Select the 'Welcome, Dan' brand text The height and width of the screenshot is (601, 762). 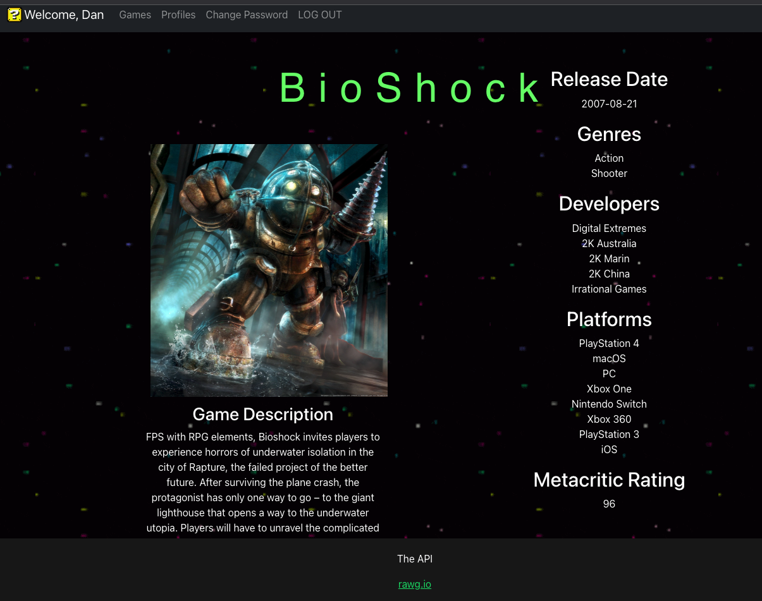click(x=64, y=15)
